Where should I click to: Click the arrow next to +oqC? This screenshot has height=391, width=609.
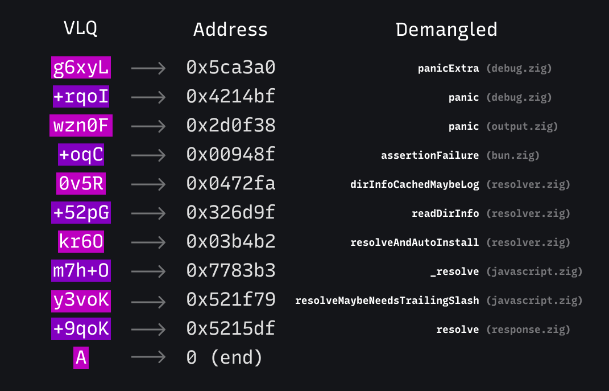coord(148,155)
